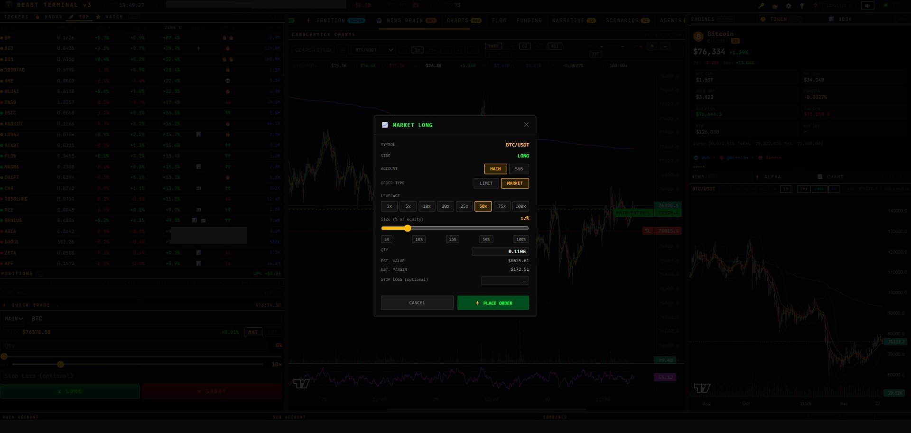911x433 pixels.
Task: Open settings via the gear icon top right
Action: pos(788,5)
